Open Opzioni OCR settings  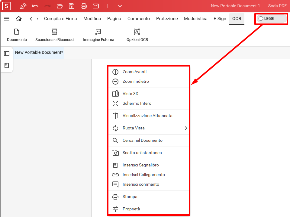click(x=137, y=35)
